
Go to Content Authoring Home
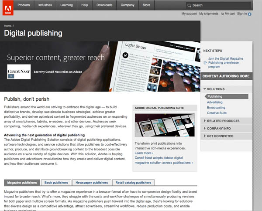coord(226,76)
